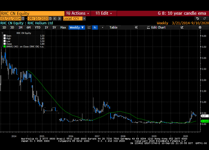
Task: Expand the Edit menu dropdown
Action: tap(104, 13)
